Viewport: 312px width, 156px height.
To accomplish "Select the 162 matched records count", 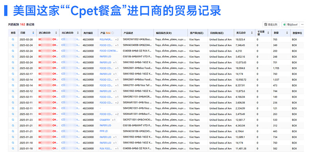I will 23,24.
